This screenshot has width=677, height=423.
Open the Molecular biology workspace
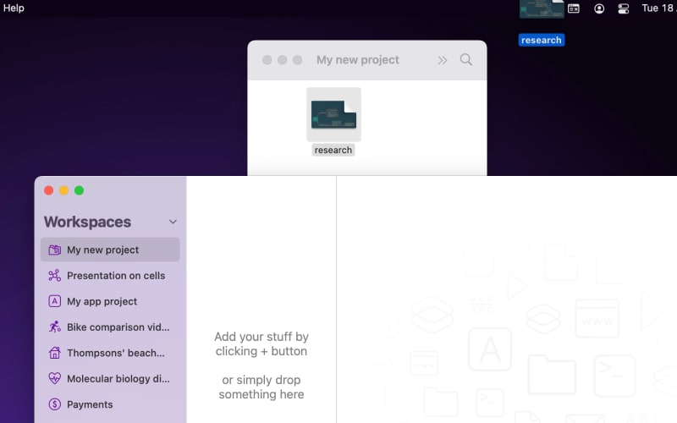point(110,378)
